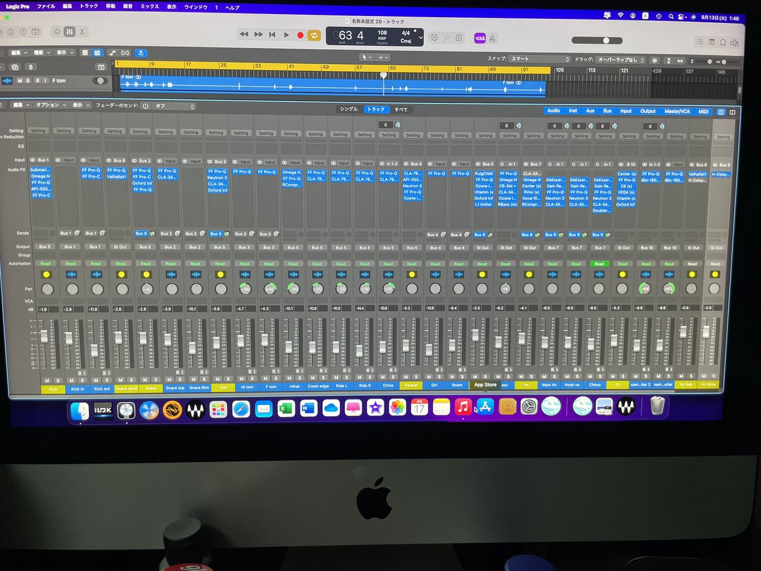The width and height of the screenshot is (761, 571).
Task: Click Read automation on Kick strip
Action: (44, 263)
